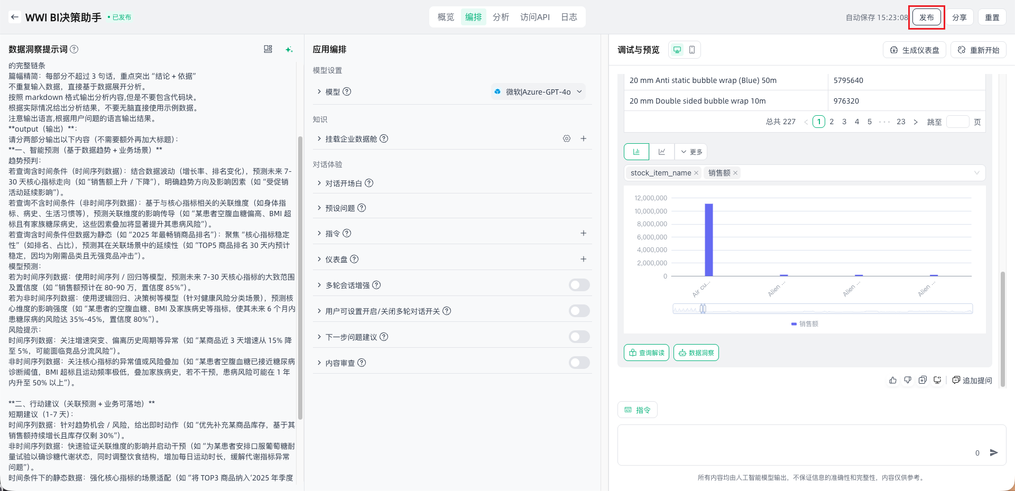Click the settings gear for 挂载企业数据舱
Viewport: 1015px width, 491px height.
[x=567, y=138]
